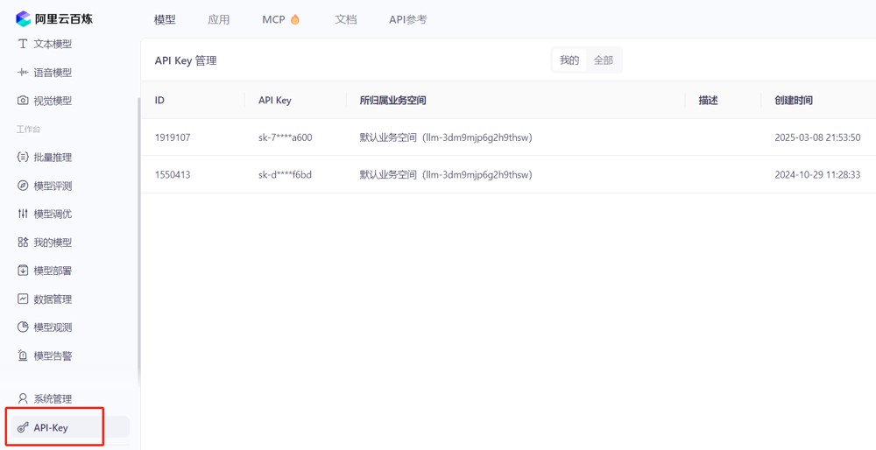This screenshot has width=876, height=450.
Task: Click API key sk-d****f6bd
Action: pos(285,175)
